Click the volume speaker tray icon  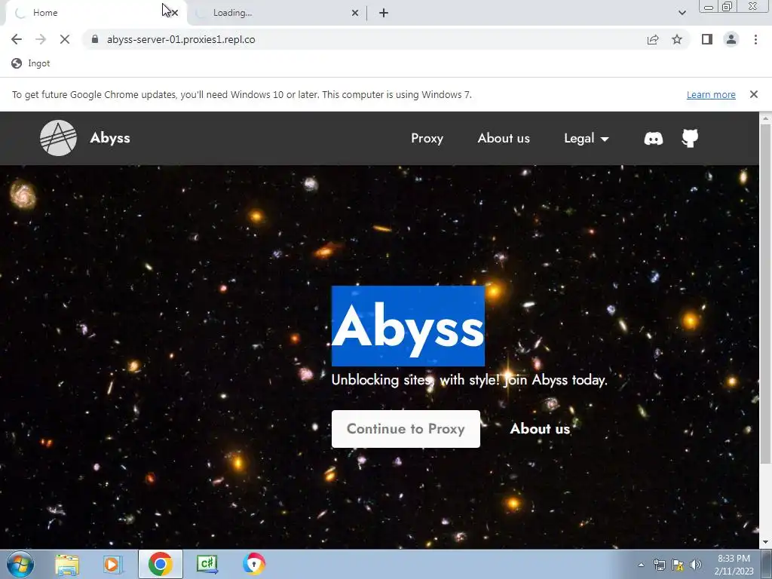(696, 565)
